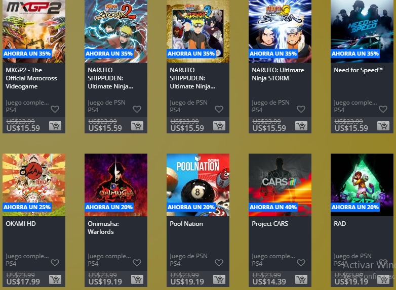
Task: Toggle wishlist heart for Project CARS
Action: click(301, 263)
